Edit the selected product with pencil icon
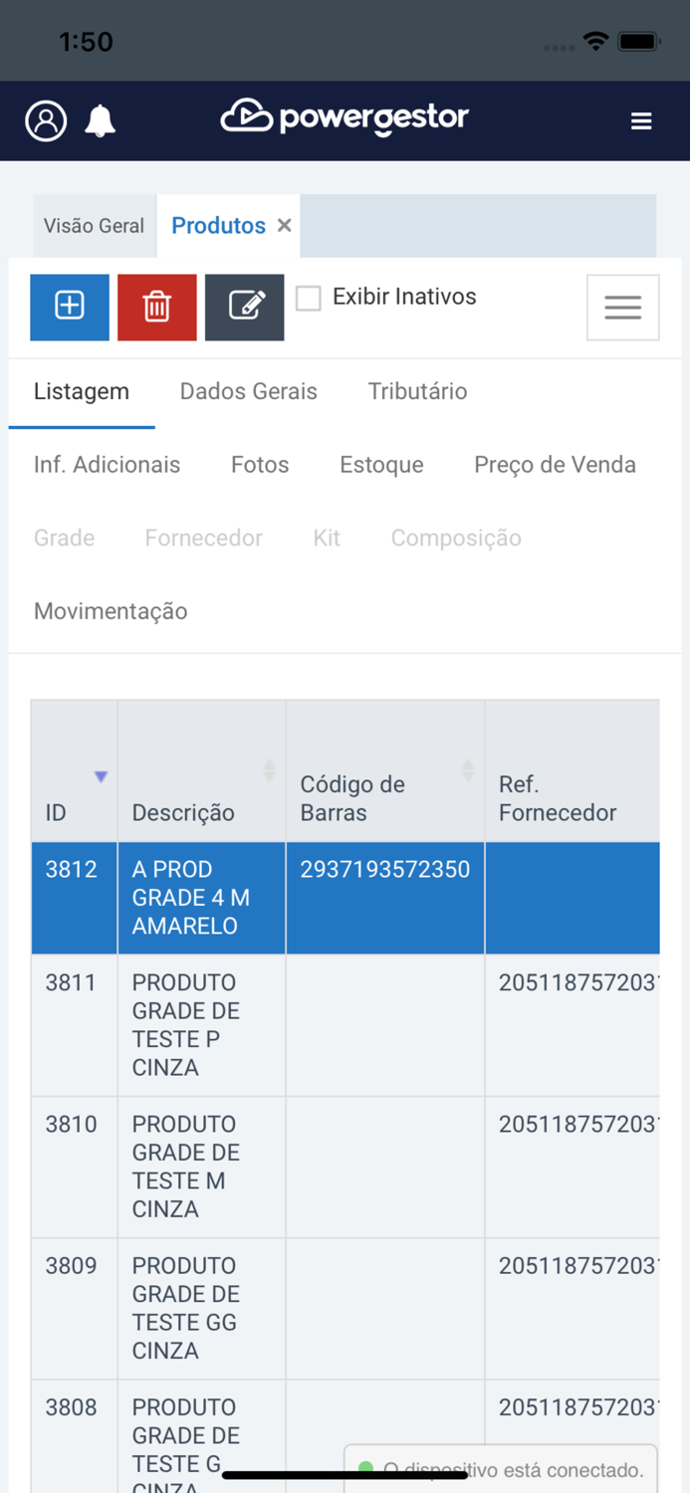 coord(244,307)
